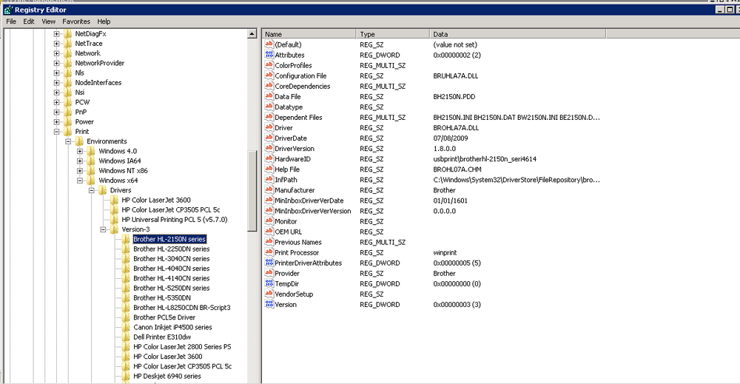Click the string icon beside InfPath

[x=269, y=179]
